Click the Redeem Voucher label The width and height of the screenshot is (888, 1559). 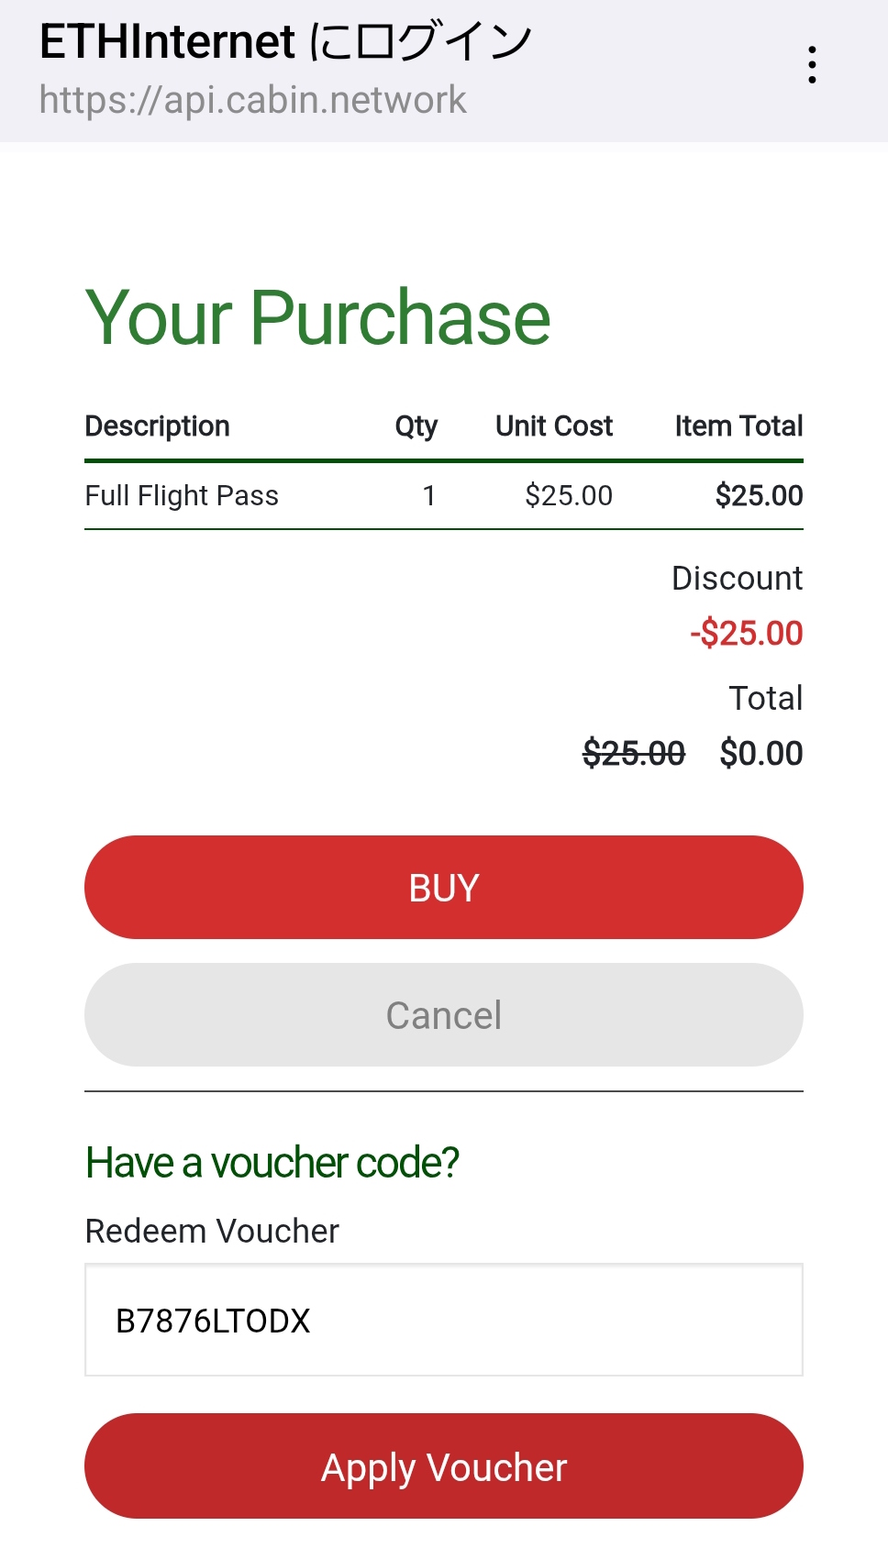[212, 1232]
